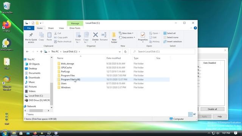Select the Windows folder

point(66,87)
